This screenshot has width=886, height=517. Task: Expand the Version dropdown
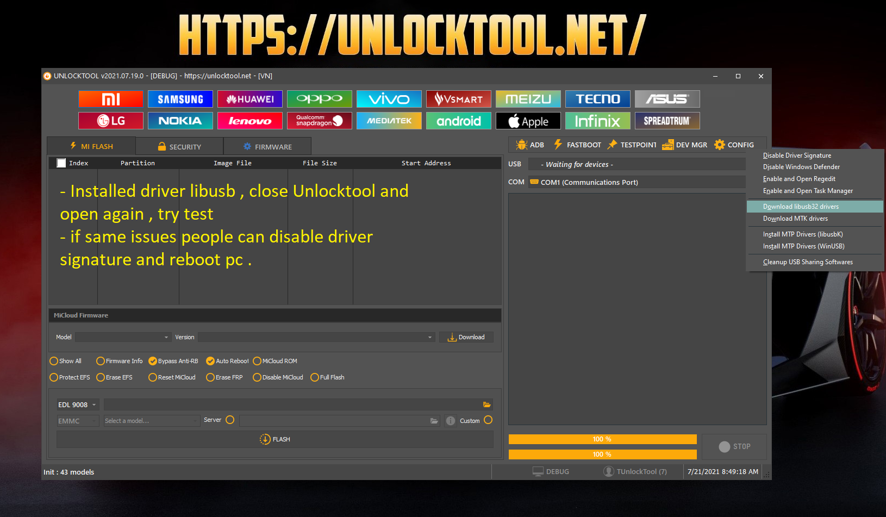(316, 337)
